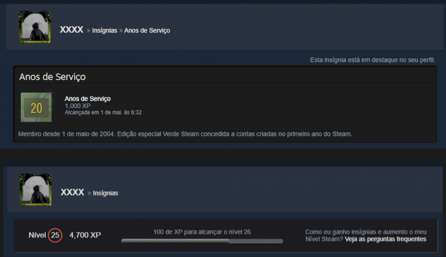Open profile avatar beside Anos de Serviço breadcrumb

click(35, 27)
